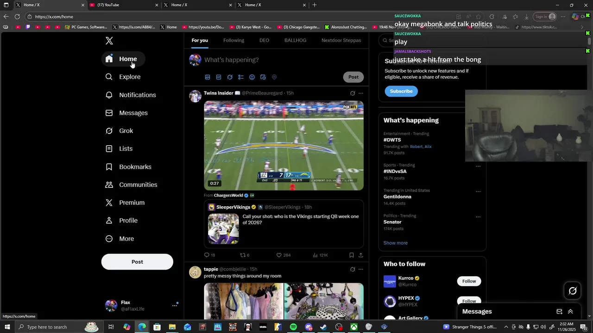593x333 pixels.
Task: Click the large white Post button in sidebar
Action: pyautogui.click(x=137, y=262)
